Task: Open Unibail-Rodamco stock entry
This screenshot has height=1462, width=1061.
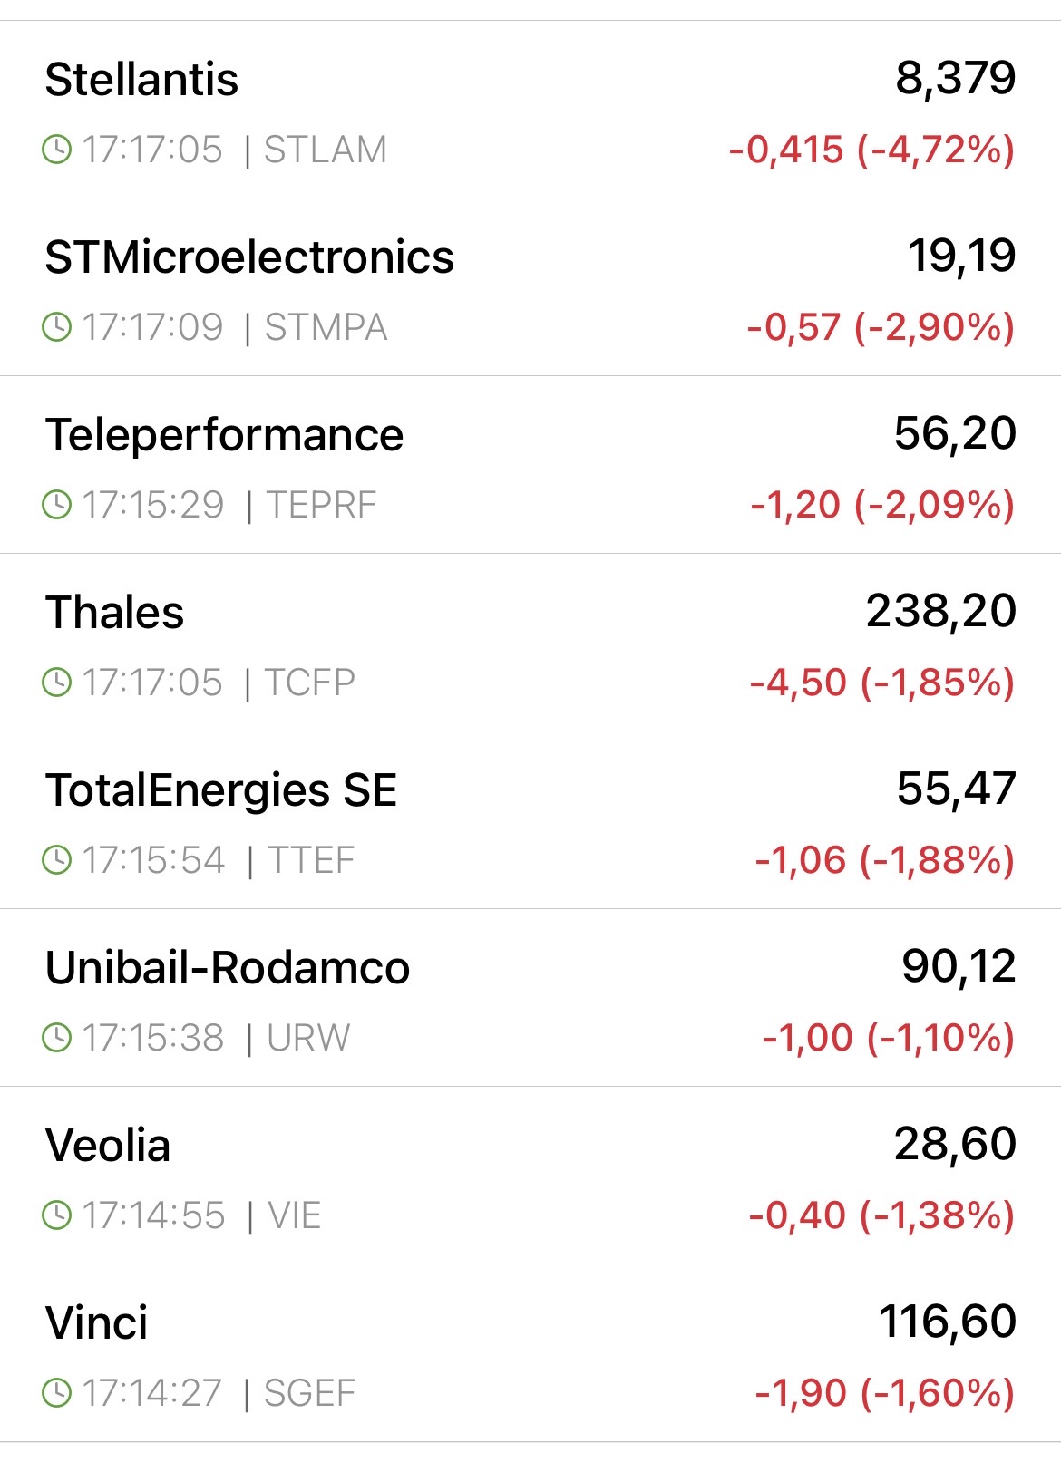Action: coord(228,968)
